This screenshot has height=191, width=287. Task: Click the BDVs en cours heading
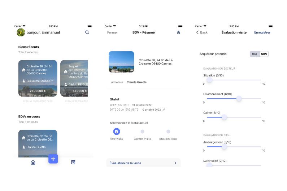pos(29,117)
